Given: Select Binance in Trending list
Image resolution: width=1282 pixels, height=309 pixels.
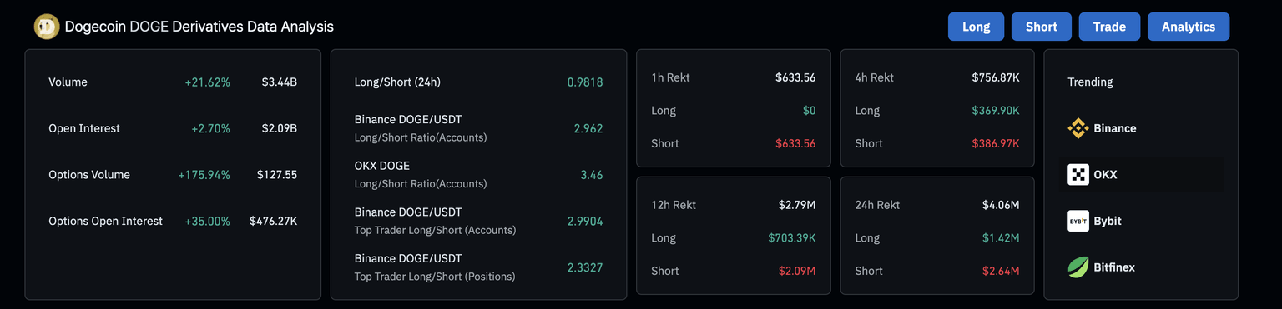Looking at the screenshot, I should click(x=1141, y=128).
